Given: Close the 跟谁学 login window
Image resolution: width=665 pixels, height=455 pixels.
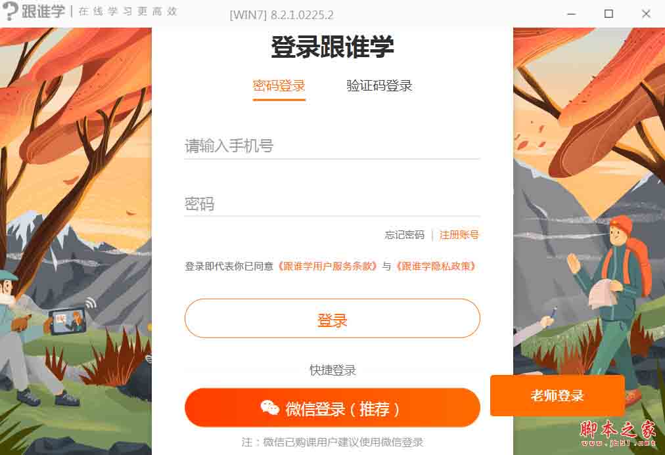Looking at the screenshot, I should (646, 14).
